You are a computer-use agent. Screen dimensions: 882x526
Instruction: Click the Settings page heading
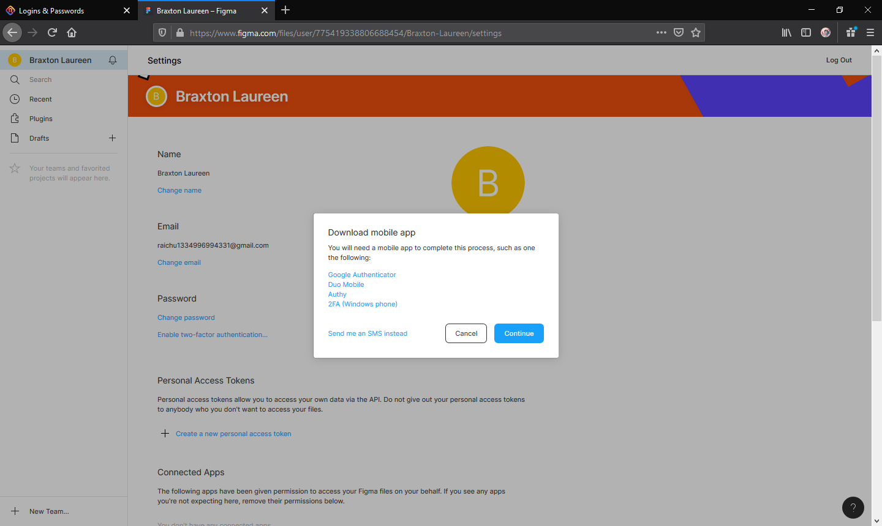[x=164, y=61]
